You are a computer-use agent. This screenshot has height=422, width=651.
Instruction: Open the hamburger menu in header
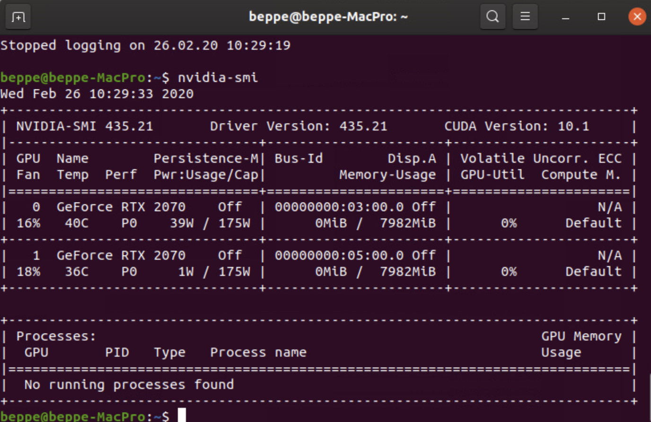click(525, 17)
